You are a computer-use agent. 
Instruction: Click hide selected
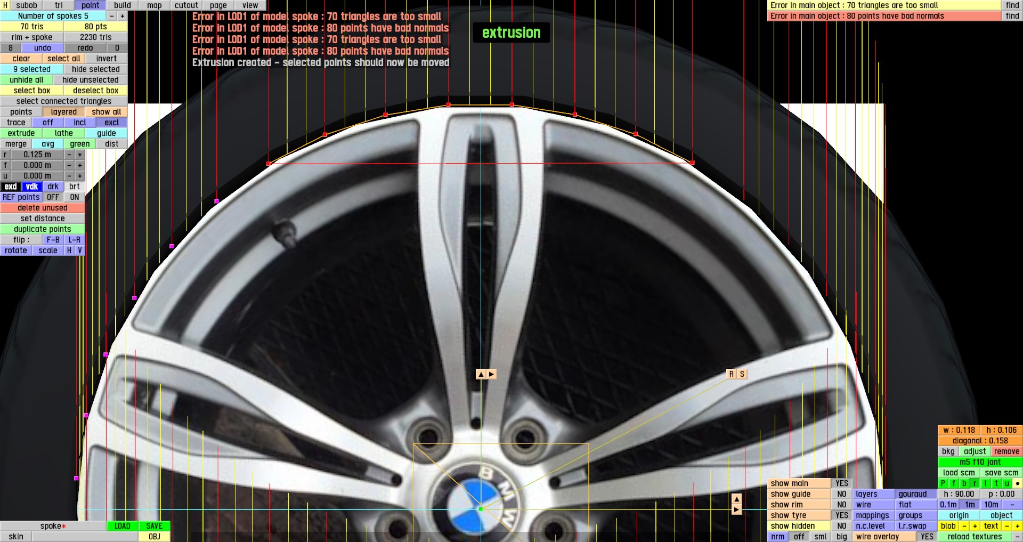coord(96,69)
